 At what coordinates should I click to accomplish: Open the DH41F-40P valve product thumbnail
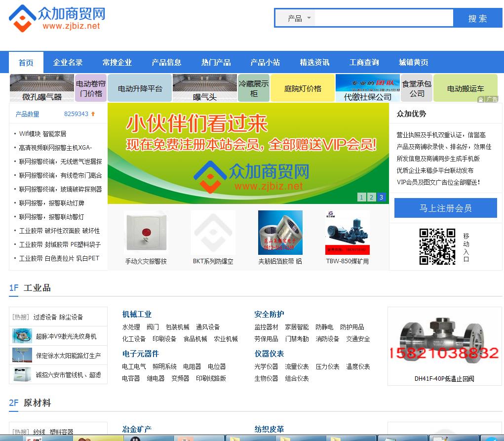[x=444, y=341]
